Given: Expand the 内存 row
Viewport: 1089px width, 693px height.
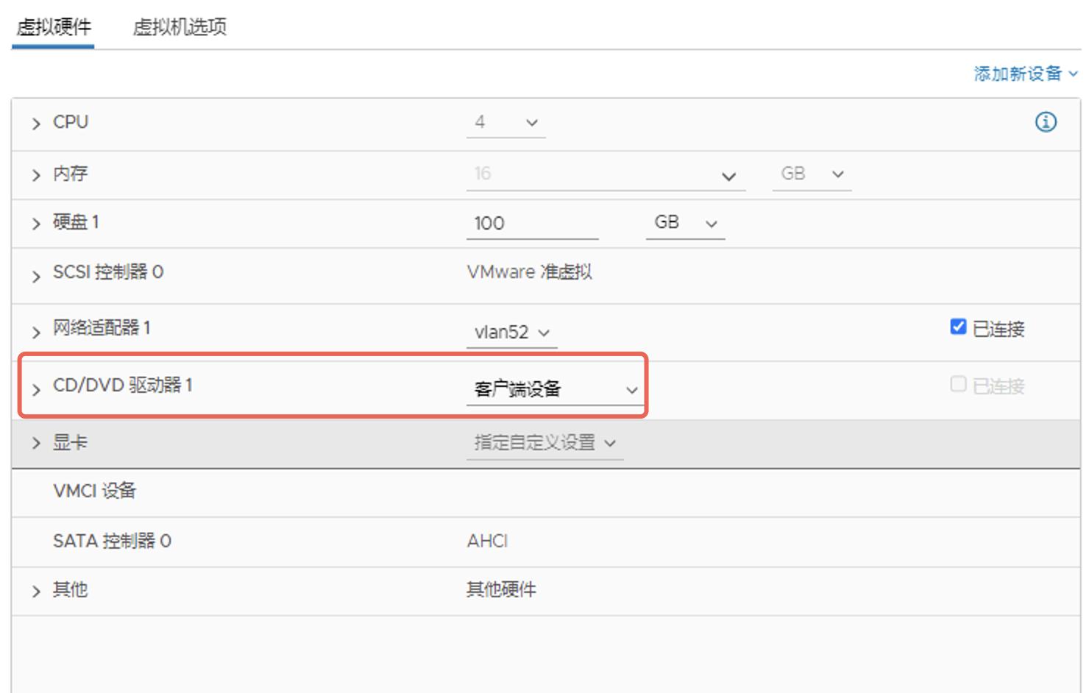Looking at the screenshot, I should click(x=36, y=175).
